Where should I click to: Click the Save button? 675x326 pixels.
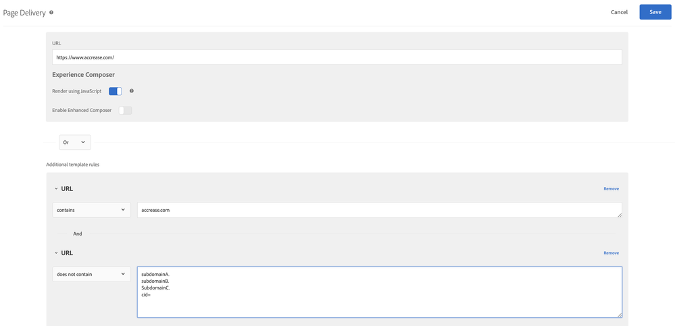click(655, 12)
